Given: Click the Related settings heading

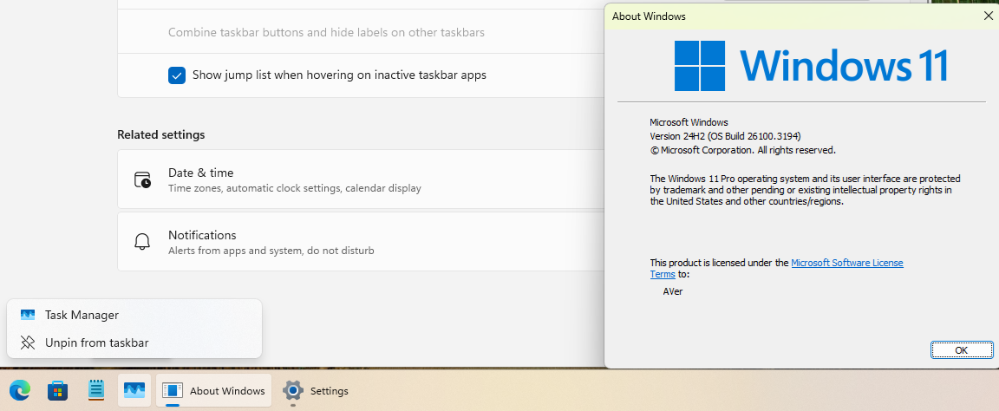Looking at the screenshot, I should (161, 134).
